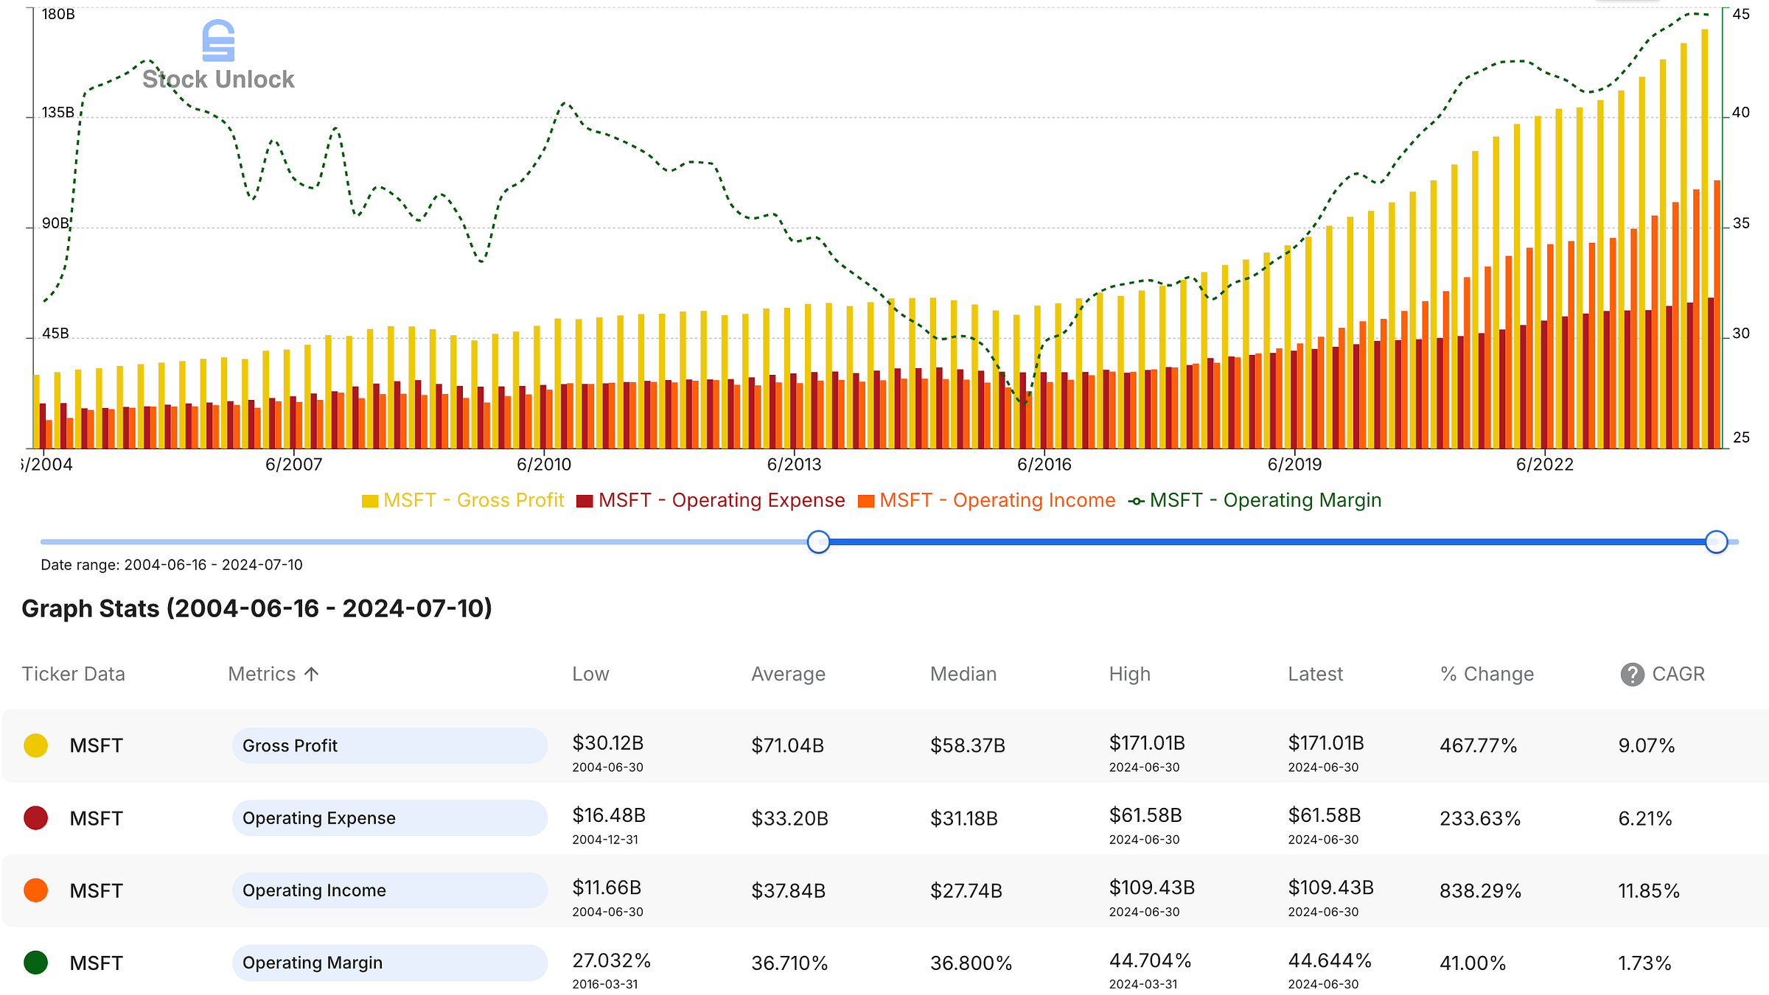Sort by the Low column header
Screen dimensions: 1769x995
(590, 674)
